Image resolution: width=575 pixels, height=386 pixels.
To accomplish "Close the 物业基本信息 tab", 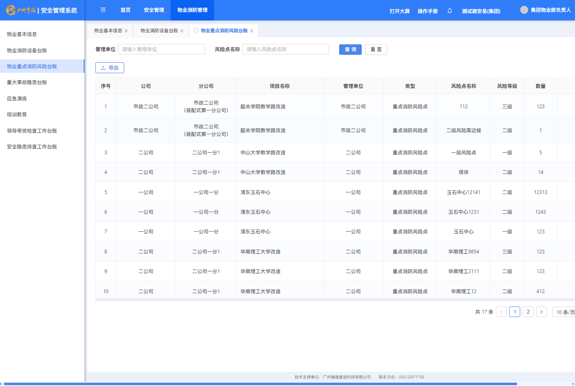I will coord(126,31).
